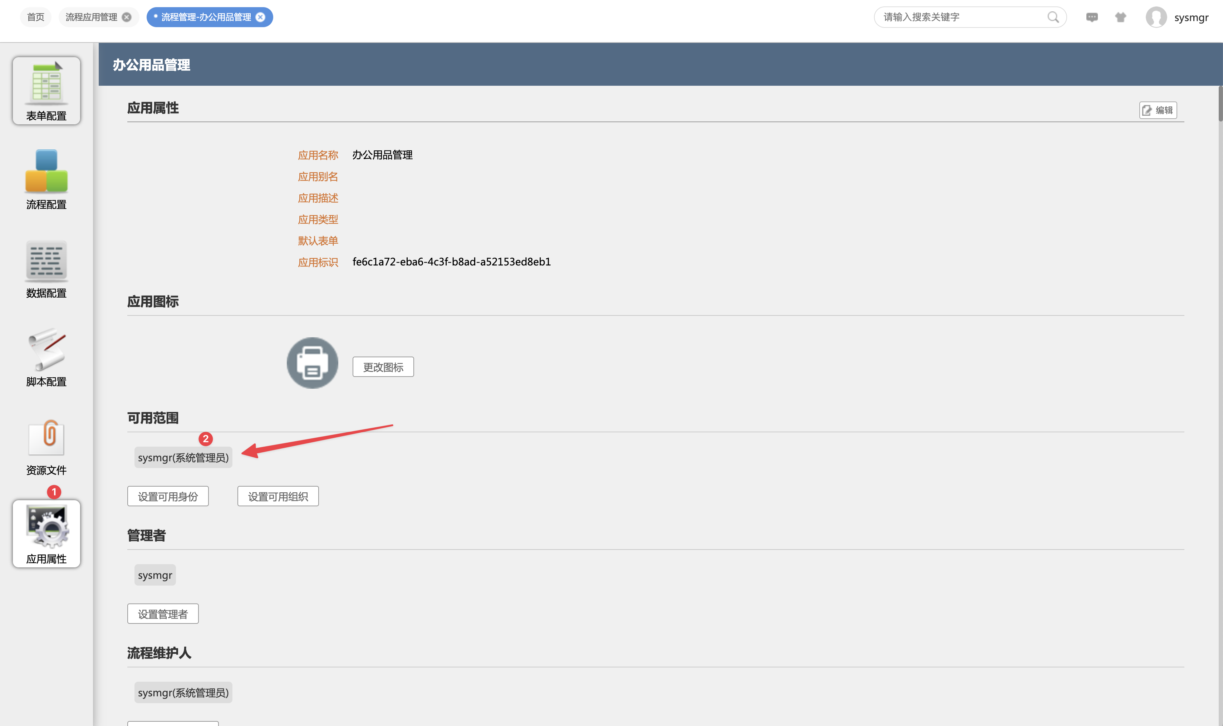
Task: Select the 应用属性 application properties icon
Action: coord(46,534)
